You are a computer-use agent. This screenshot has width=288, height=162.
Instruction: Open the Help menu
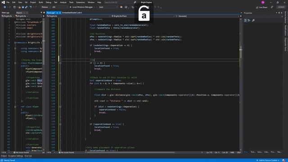coord(99,2)
